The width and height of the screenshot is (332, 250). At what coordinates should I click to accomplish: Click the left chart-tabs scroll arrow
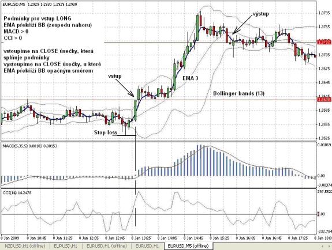tap(323, 246)
